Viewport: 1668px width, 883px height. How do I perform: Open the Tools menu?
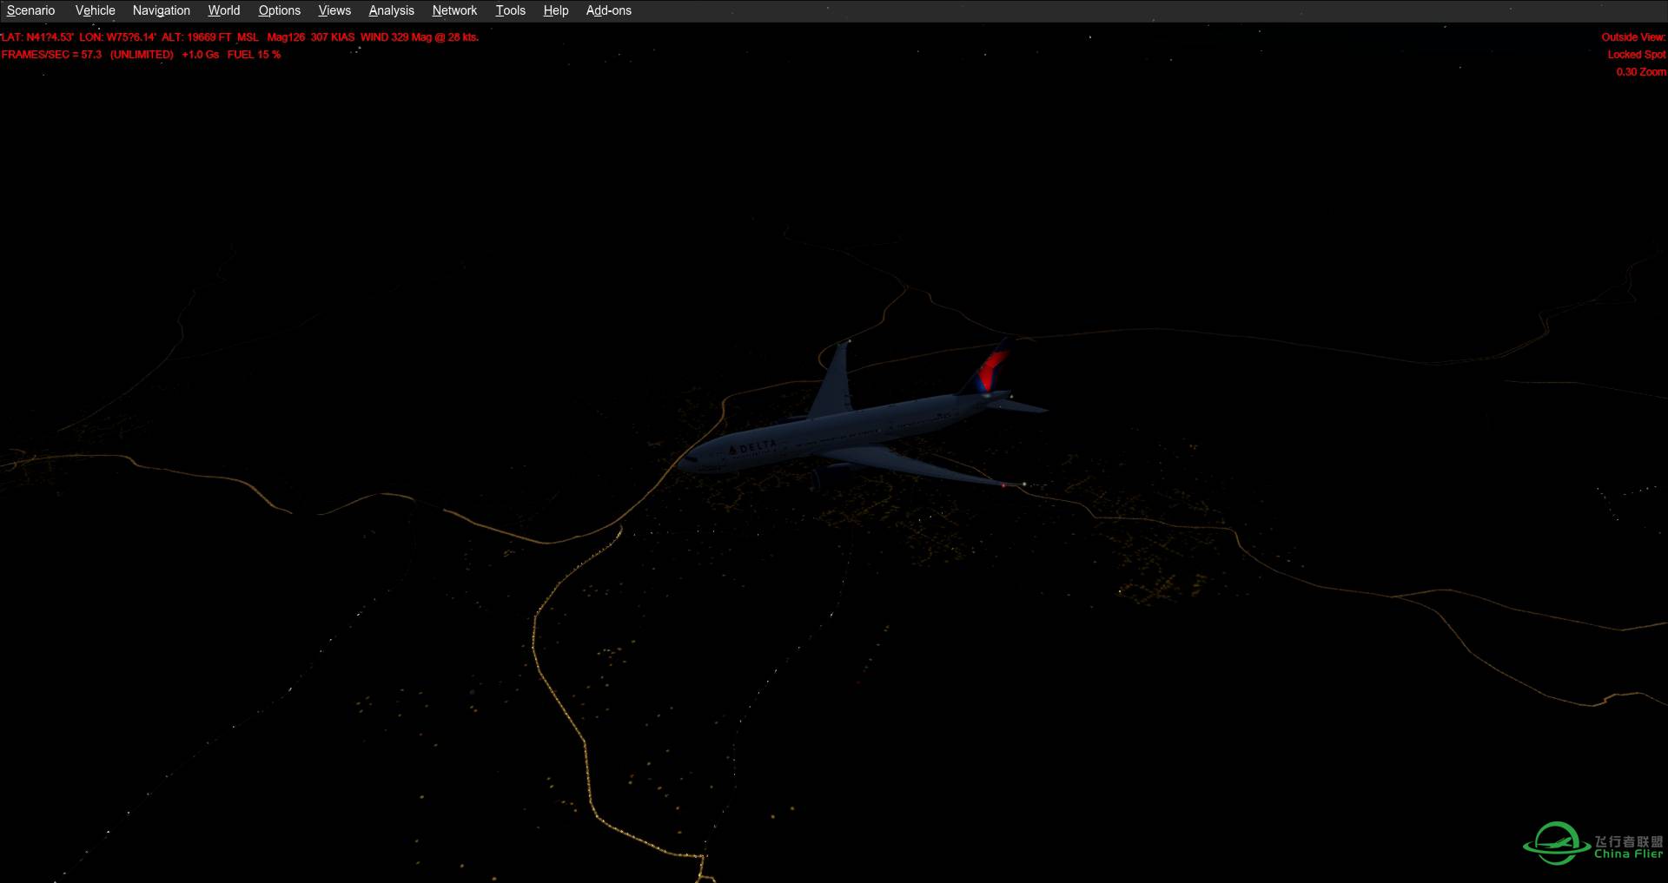point(510,10)
